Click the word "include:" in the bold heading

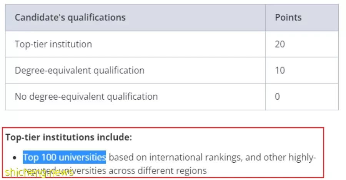(115, 137)
